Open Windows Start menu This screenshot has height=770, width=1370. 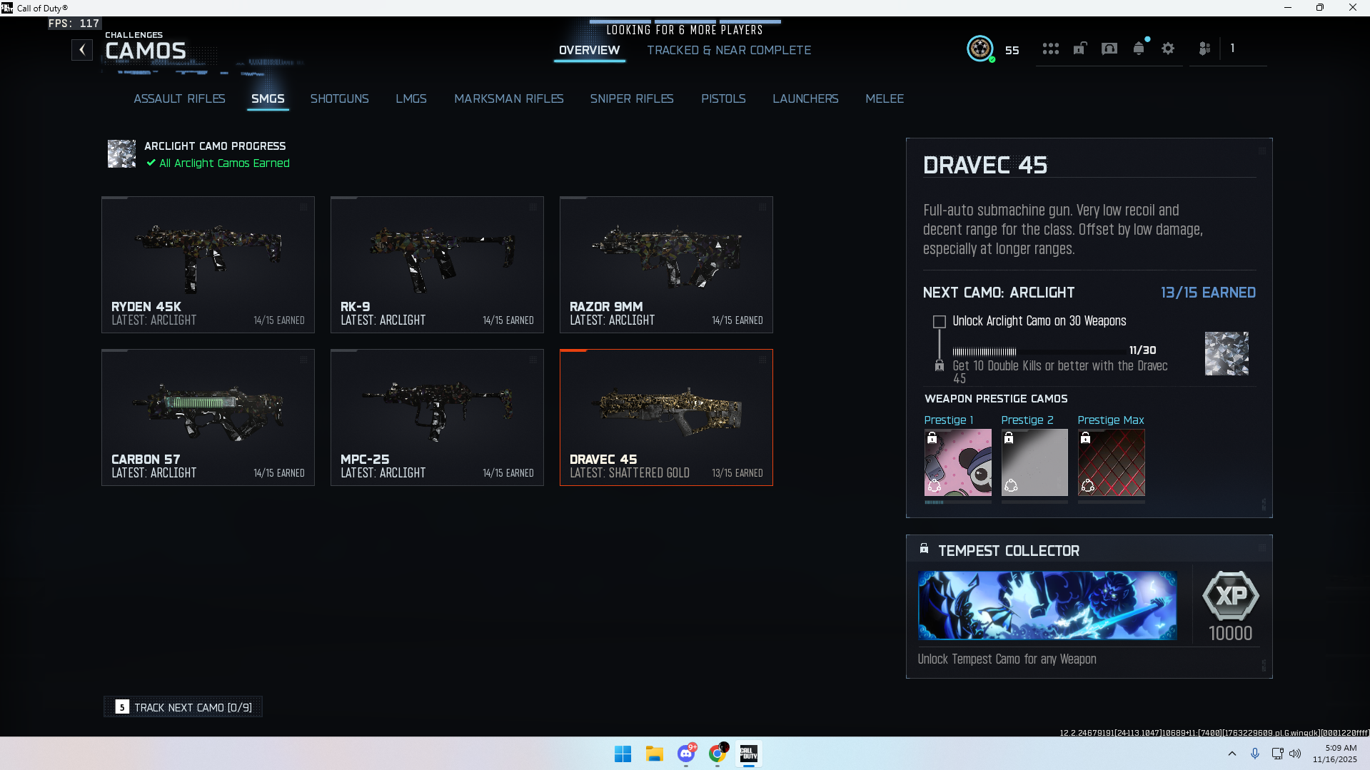coord(623,754)
